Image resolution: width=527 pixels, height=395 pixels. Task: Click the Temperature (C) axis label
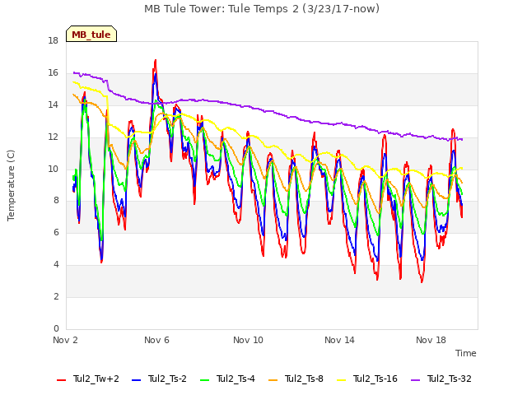point(11,185)
